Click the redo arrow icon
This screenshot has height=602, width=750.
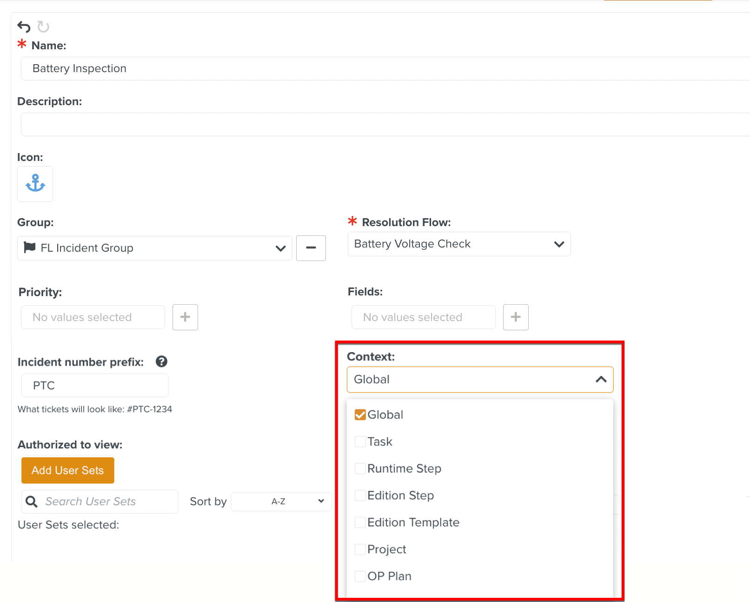(43, 27)
